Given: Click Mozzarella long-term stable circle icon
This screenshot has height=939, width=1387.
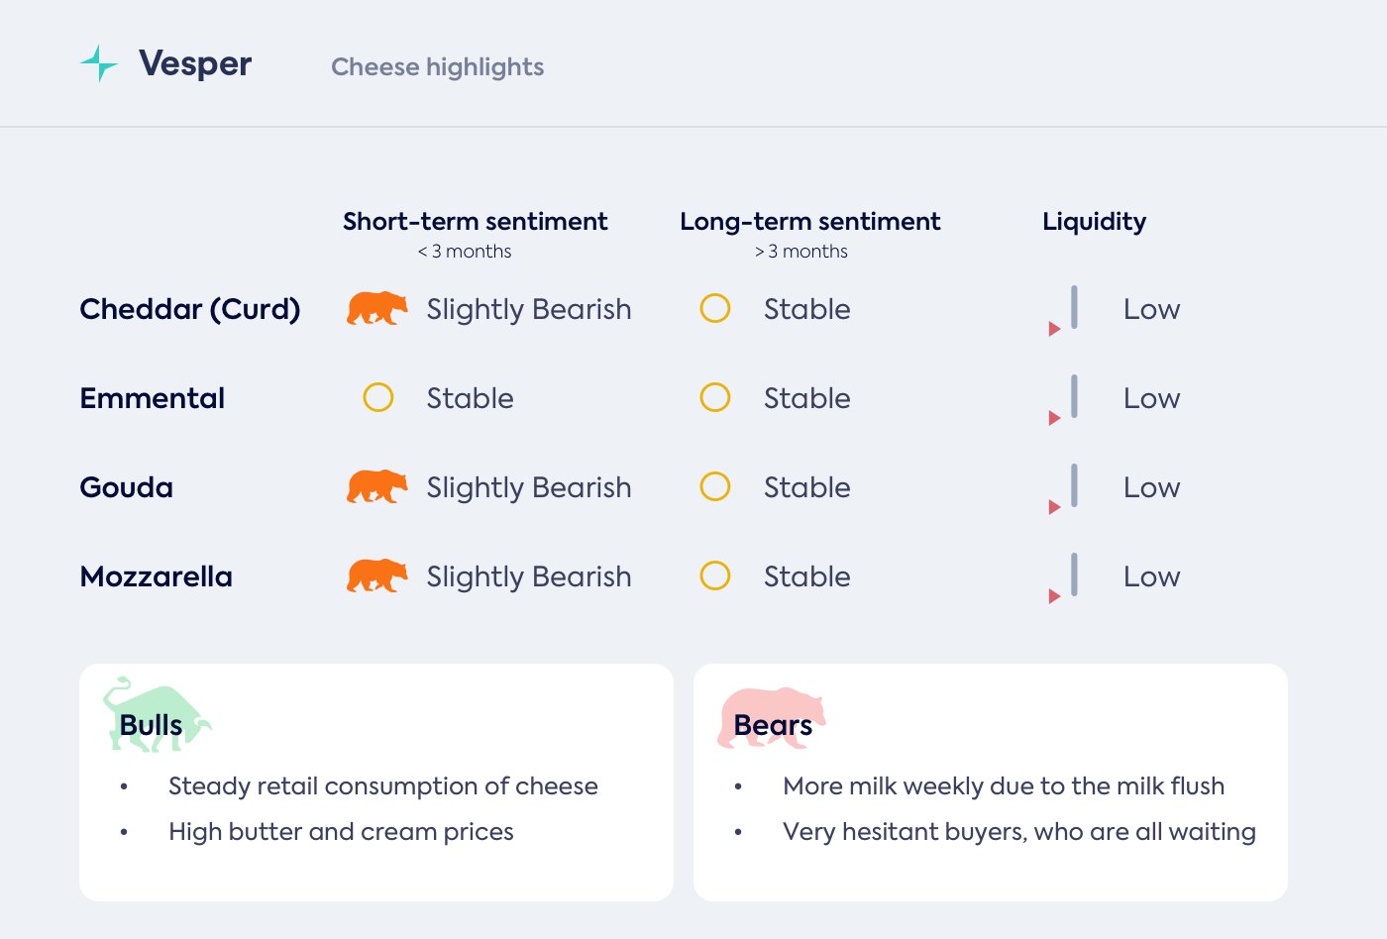Looking at the screenshot, I should coord(715,576).
